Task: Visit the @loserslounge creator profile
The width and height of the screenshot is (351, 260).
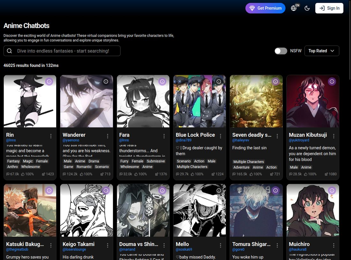Action: 74,249
